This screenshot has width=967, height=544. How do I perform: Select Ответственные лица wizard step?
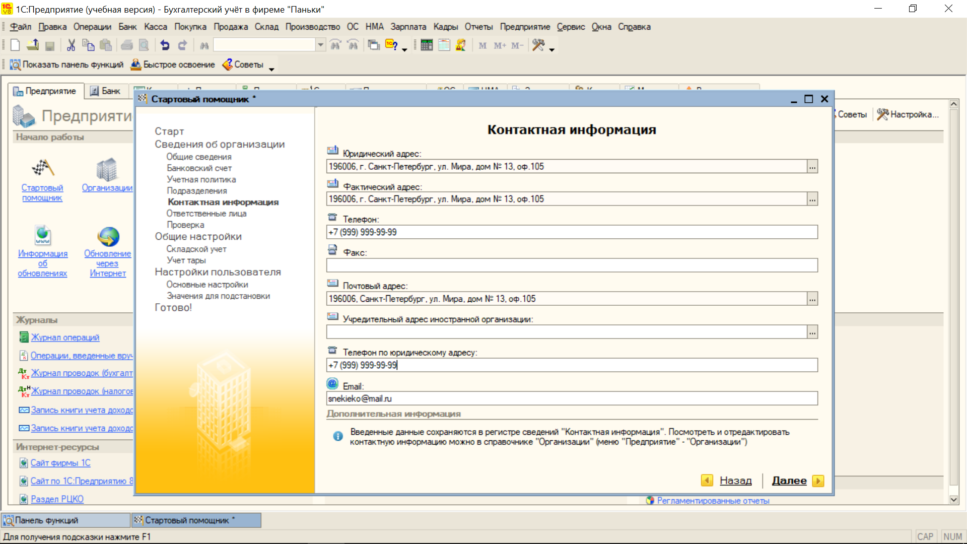coord(206,214)
